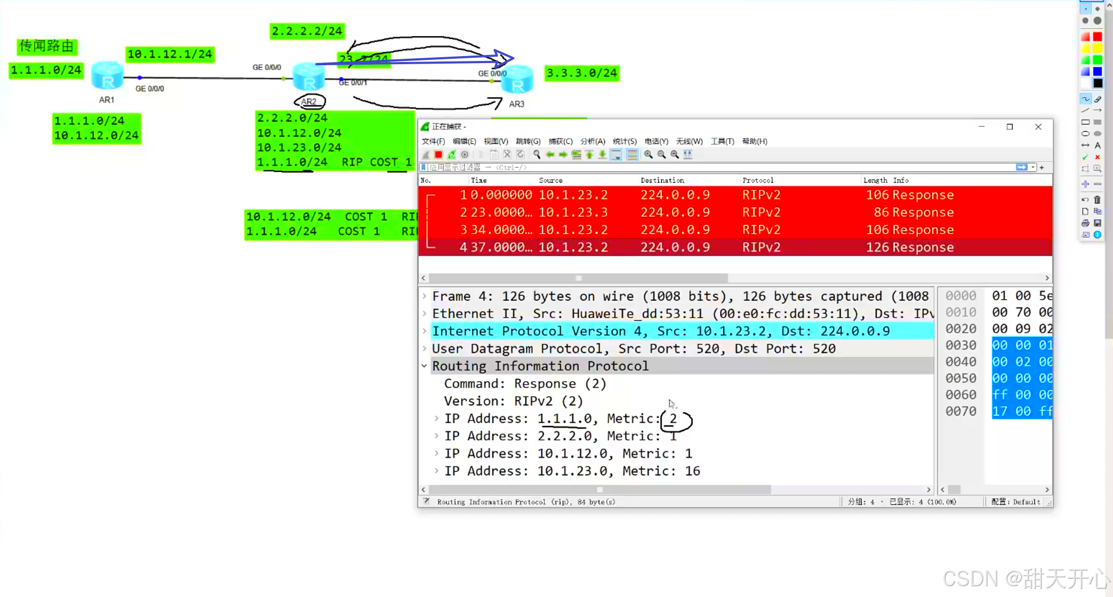Screen dimensions: 1113x597
Task: Open the 分析(A) menu
Action: pyautogui.click(x=592, y=141)
